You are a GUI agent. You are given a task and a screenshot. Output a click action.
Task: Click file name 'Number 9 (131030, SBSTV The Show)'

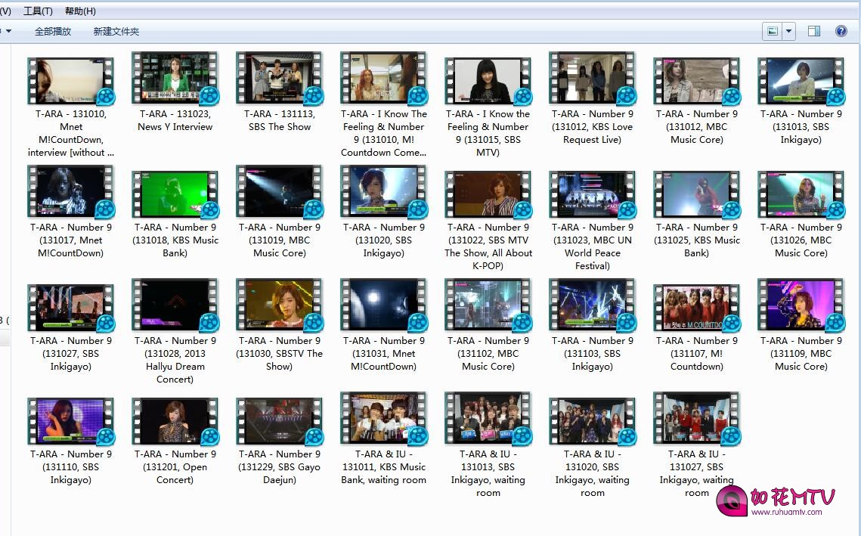point(280,353)
